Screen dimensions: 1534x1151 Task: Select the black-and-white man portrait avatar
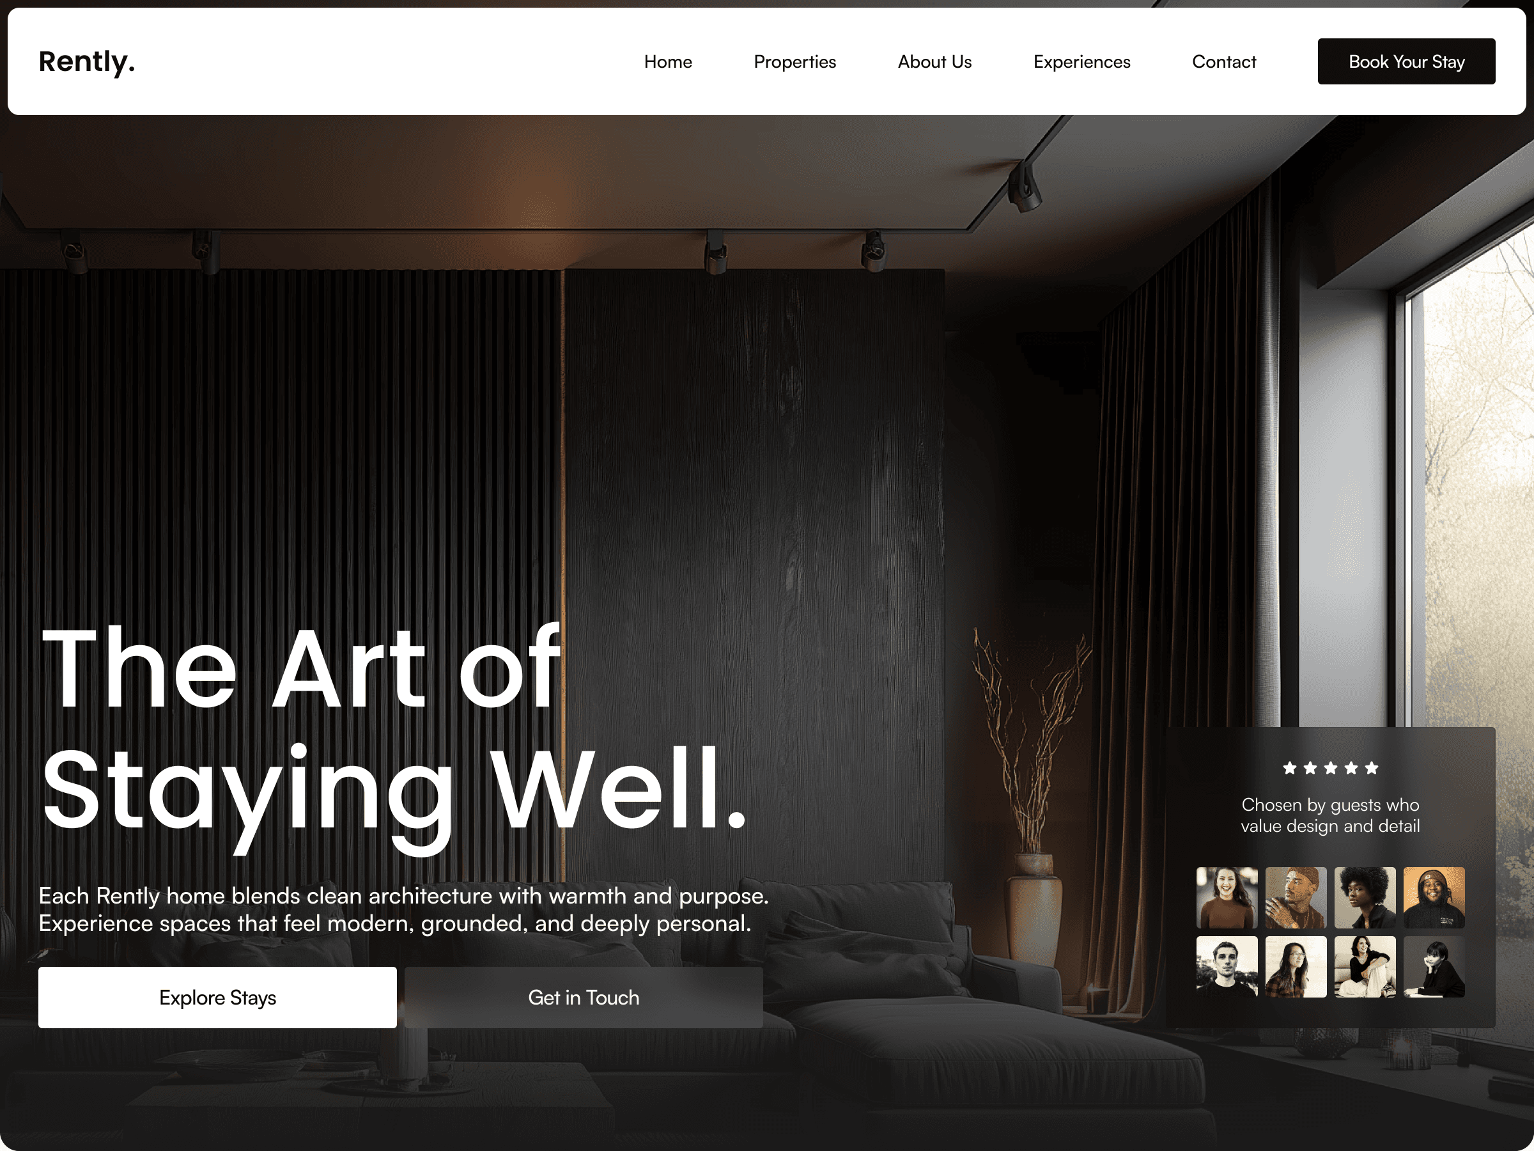(1227, 966)
